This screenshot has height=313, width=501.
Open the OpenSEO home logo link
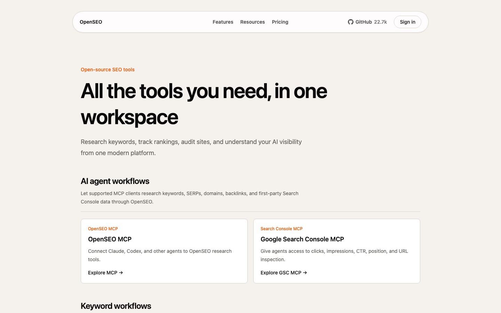91,22
